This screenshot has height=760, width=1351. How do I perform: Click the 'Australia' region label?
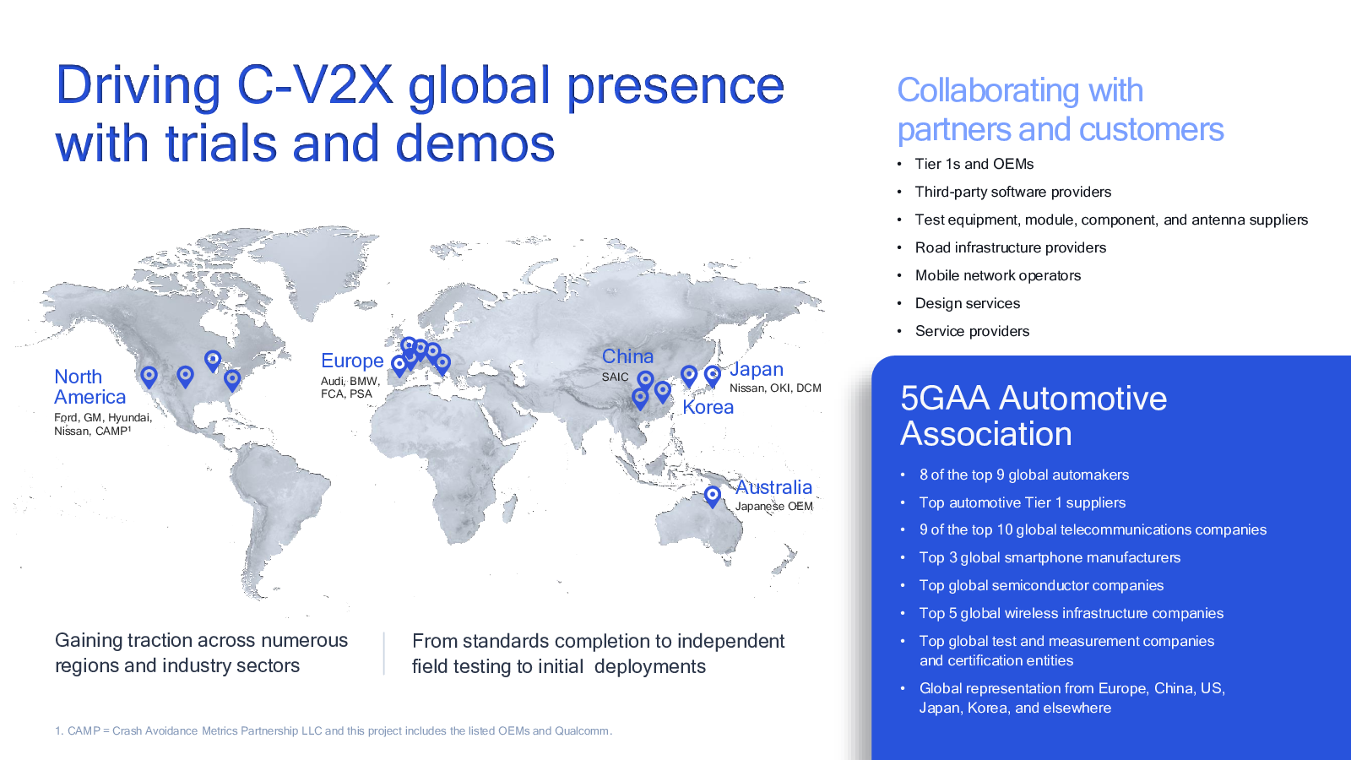pos(773,487)
